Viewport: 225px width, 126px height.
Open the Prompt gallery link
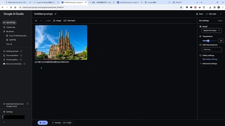[12, 59]
